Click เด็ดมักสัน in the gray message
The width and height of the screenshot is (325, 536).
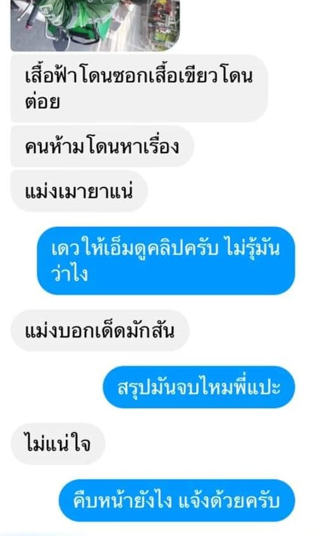[137, 331]
